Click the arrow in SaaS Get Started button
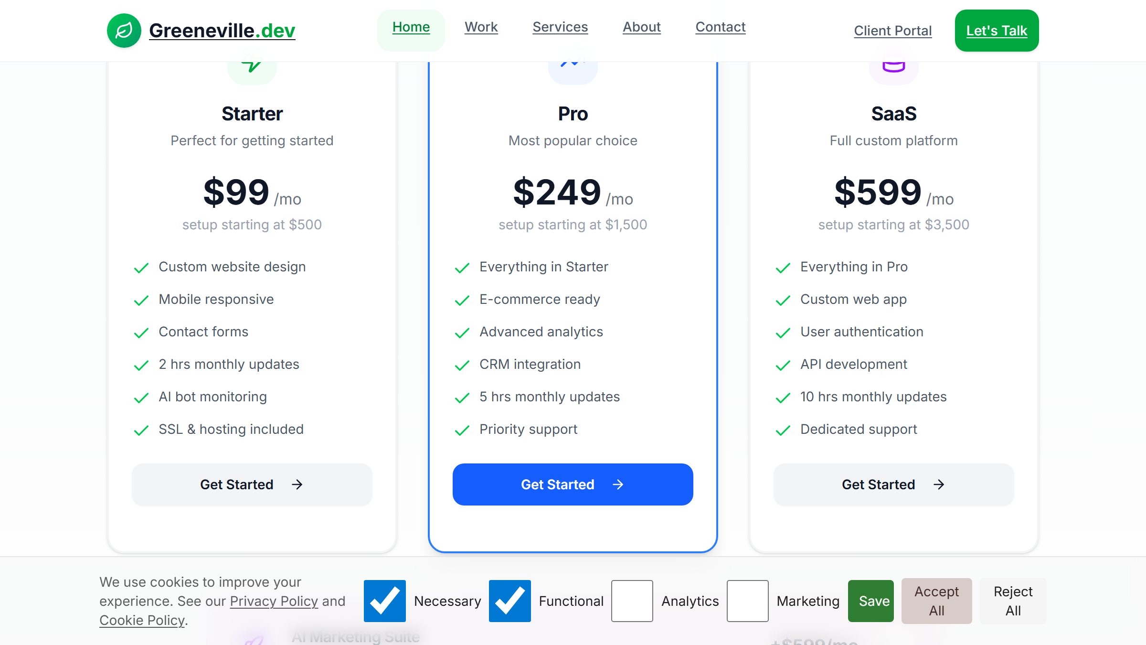Image resolution: width=1146 pixels, height=645 pixels. (x=939, y=484)
